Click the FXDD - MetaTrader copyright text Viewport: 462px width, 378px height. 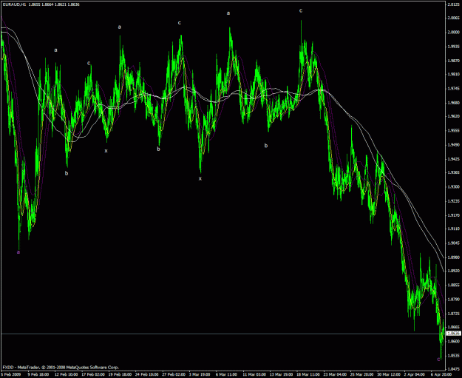pyautogui.click(x=61, y=368)
